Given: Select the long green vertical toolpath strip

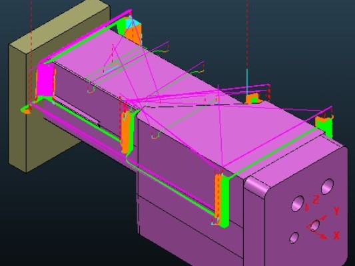Looking at the screenshot, I should [225, 201].
